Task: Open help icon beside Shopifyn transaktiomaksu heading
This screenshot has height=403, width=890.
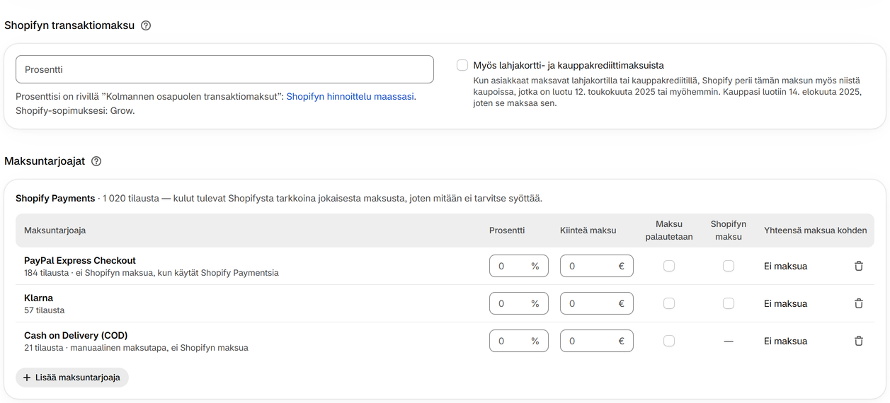Action: 146,25
